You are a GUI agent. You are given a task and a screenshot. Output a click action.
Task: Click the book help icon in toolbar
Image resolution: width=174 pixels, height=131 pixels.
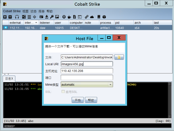coord(99,17)
